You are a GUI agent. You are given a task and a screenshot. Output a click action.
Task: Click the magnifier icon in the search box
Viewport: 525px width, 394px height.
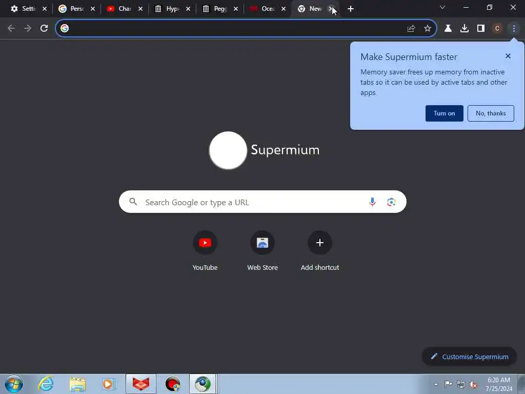(x=133, y=202)
